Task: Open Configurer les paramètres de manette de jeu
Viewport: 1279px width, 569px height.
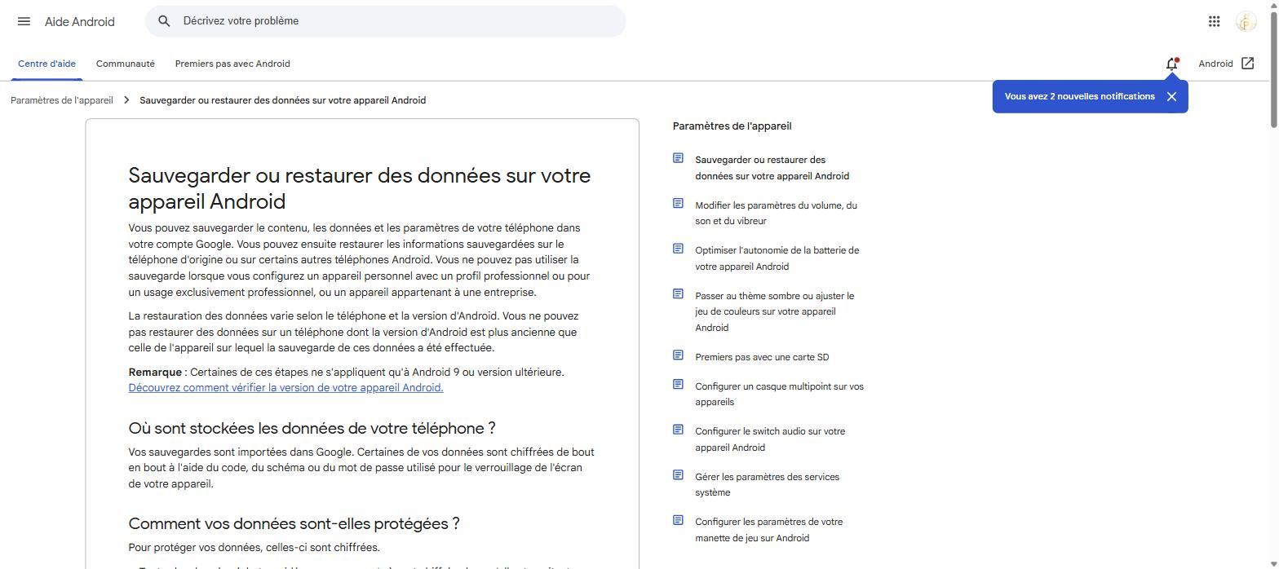Action: pyautogui.click(x=768, y=530)
